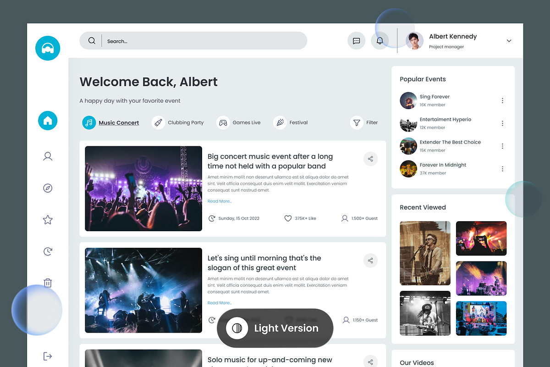
Task: Click the 1.150+ Guest text
Action: (365, 320)
